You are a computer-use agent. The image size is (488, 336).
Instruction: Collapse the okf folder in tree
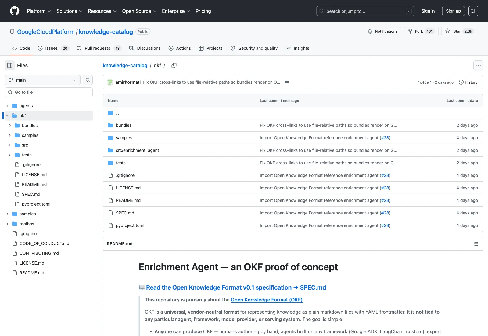pos(7,116)
